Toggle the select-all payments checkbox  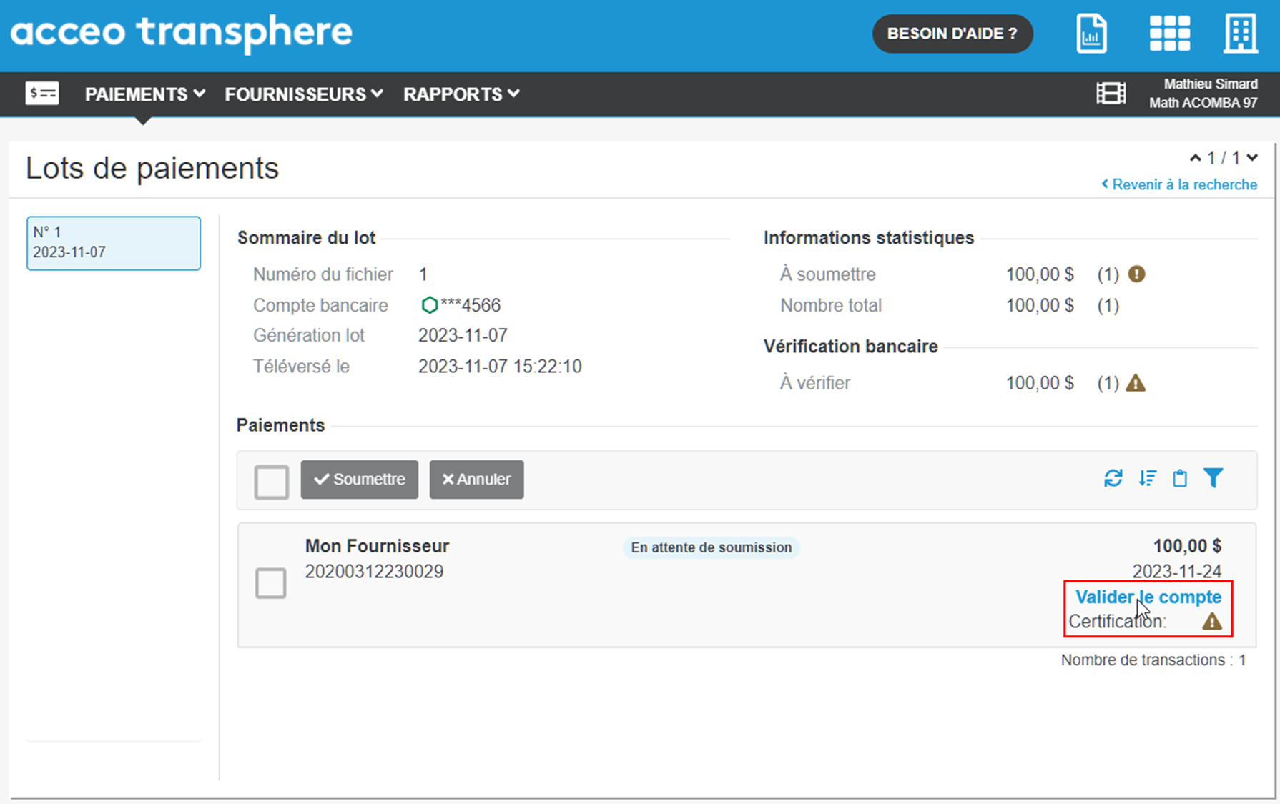point(271,481)
